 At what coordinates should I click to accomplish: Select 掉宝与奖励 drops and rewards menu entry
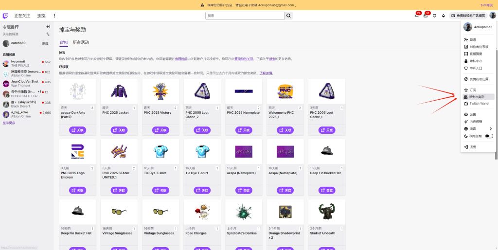(478, 97)
